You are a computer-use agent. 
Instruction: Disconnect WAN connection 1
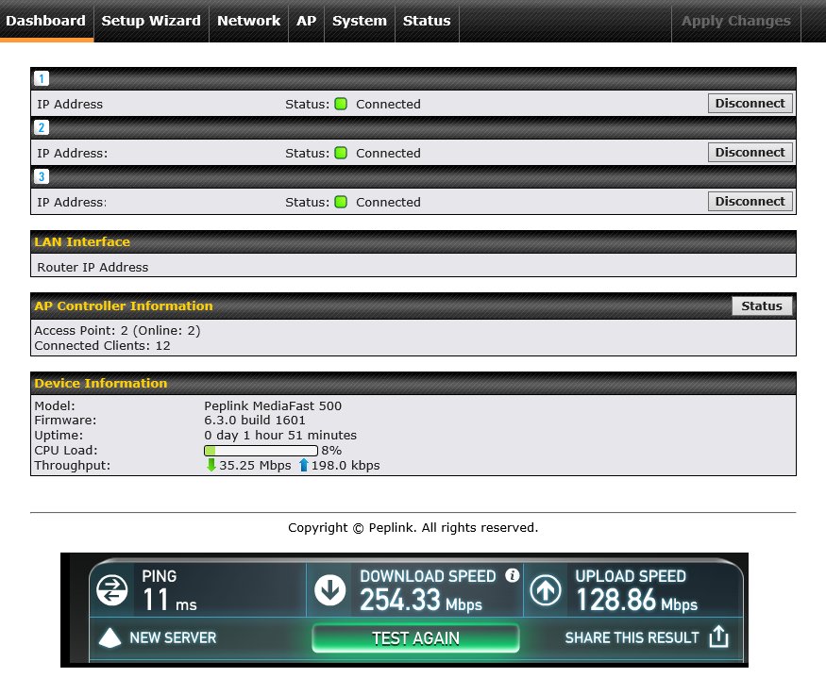tap(750, 103)
